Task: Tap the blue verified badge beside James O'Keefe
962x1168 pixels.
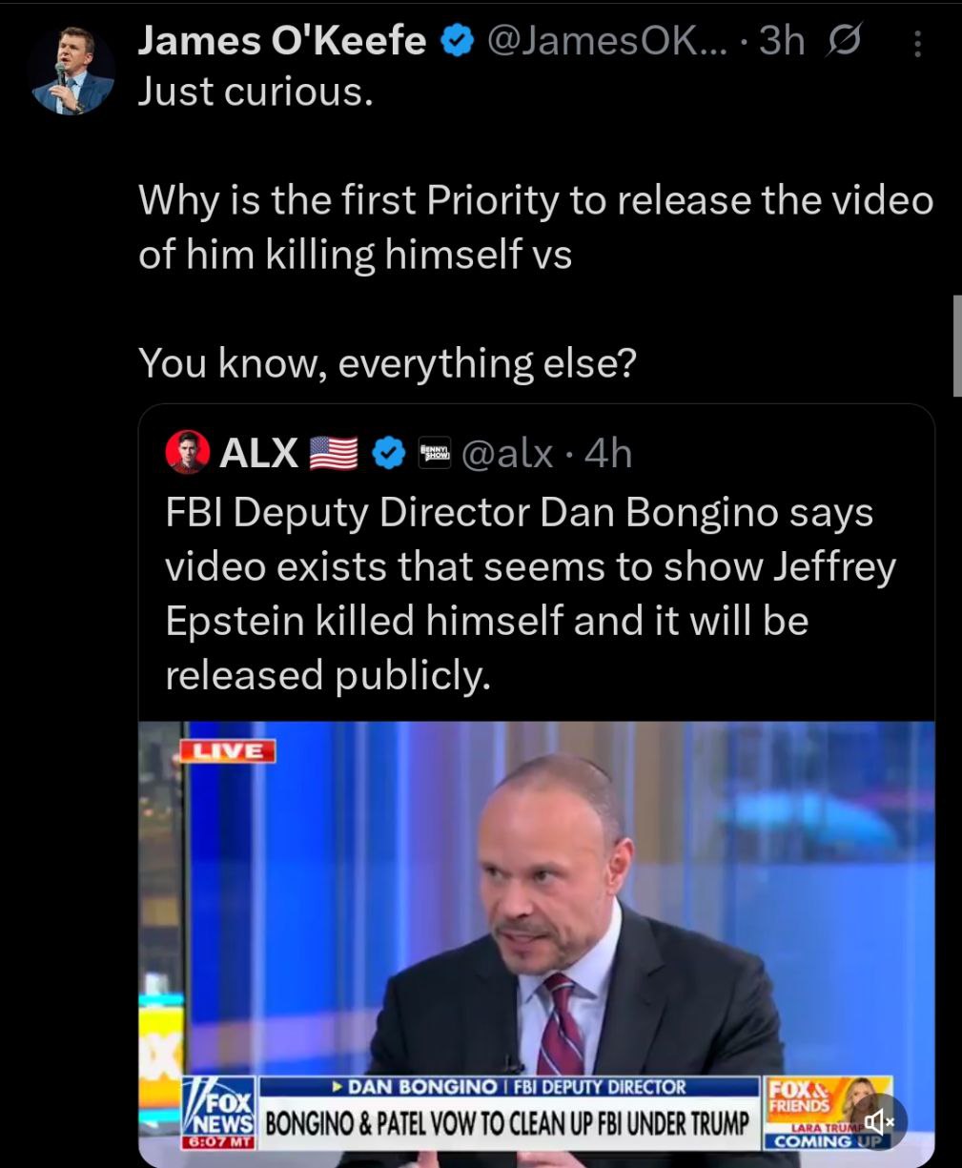Action: (457, 42)
